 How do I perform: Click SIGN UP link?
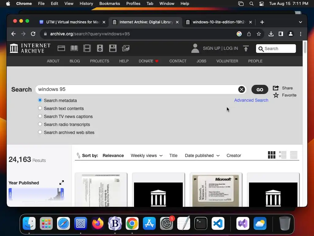point(212,48)
